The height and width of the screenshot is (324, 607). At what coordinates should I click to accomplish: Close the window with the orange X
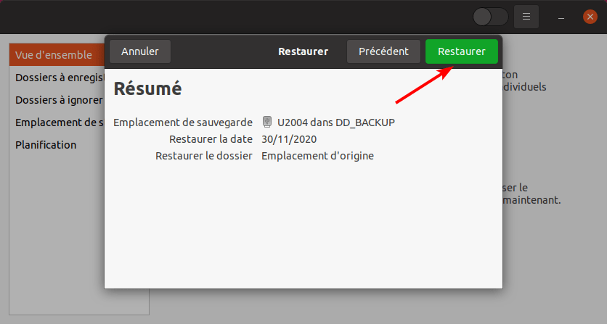click(x=590, y=17)
